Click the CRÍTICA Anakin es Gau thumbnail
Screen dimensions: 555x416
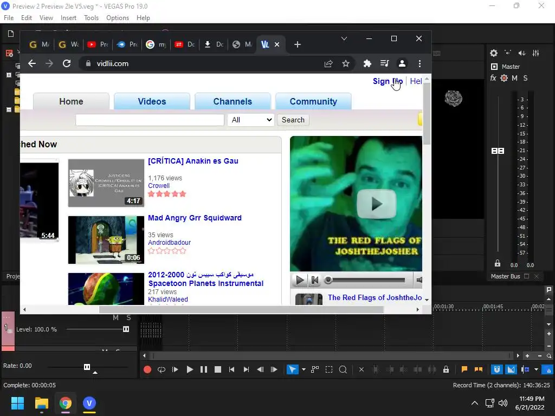point(106,183)
